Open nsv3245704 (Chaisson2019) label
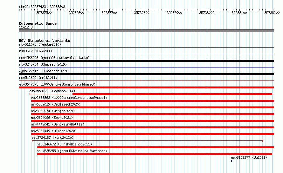283x173 pixels. [43, 64]
